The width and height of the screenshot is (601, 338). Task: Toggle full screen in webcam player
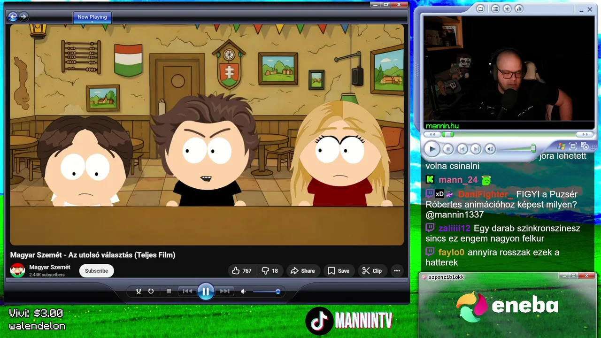click(x=573, y=146)
